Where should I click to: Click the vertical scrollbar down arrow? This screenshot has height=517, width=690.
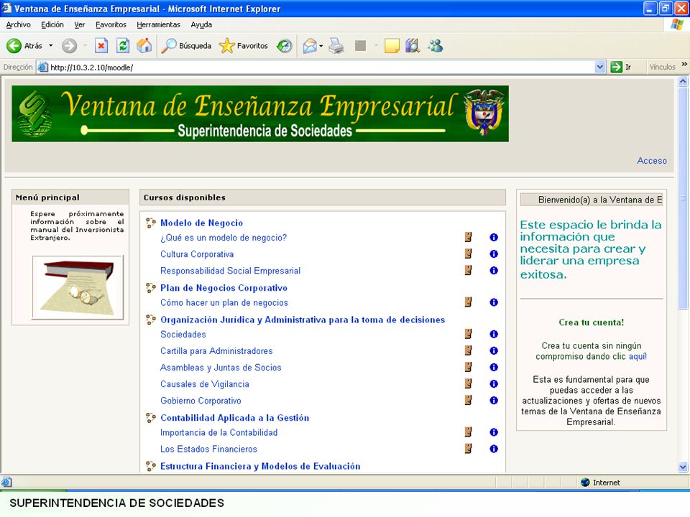pyautogui.click(x=683, y=467)
